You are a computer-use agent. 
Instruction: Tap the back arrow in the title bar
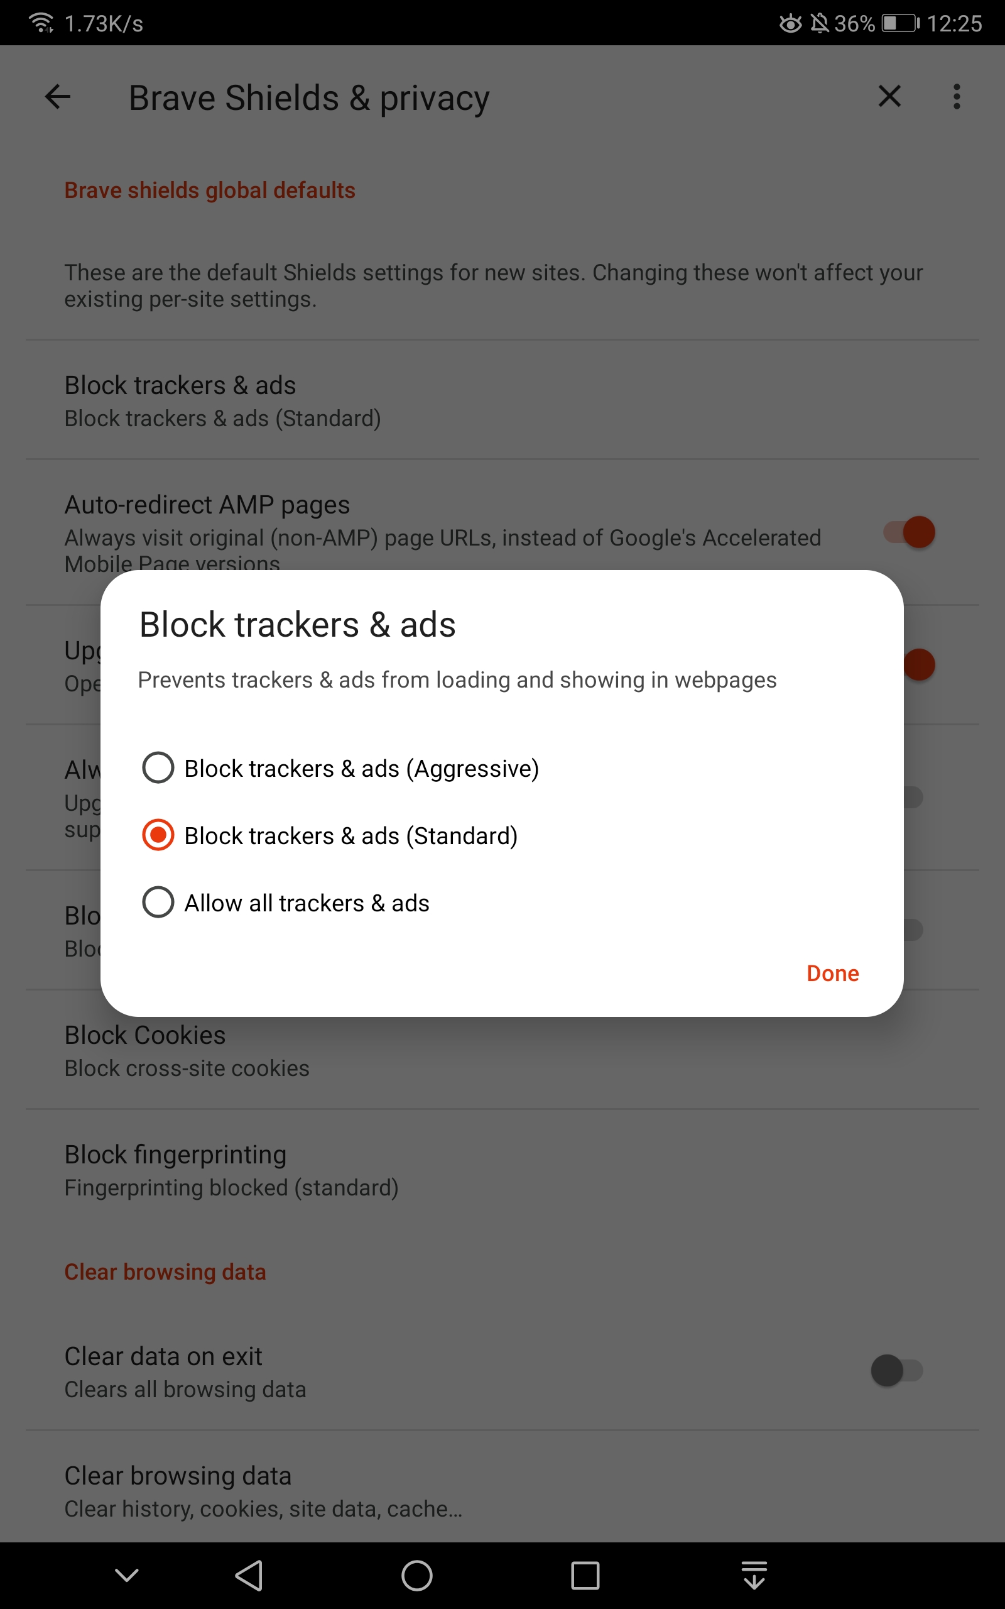(x=57, y=97)
